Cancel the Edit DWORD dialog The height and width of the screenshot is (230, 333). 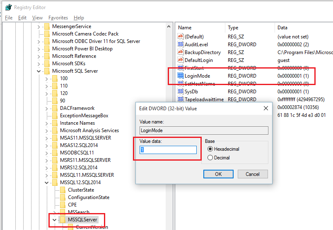click(x=253, y=174)
